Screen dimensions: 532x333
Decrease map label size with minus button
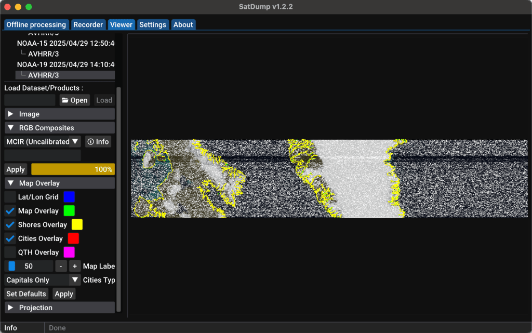coord(61,266)
